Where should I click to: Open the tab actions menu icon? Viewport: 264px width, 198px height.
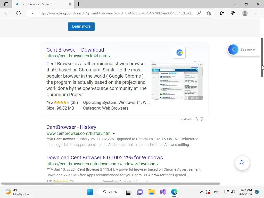point(6,4)
